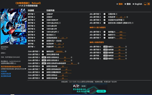Open the info icon beside 获得全部人格面具
Screen dimensions: 152x95
[132, 23]
